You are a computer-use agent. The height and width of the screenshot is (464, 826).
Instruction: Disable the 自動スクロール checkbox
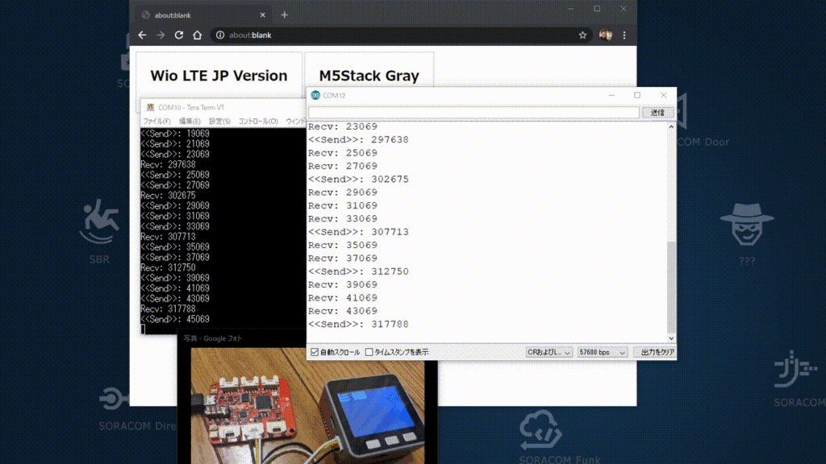(315, 352)
